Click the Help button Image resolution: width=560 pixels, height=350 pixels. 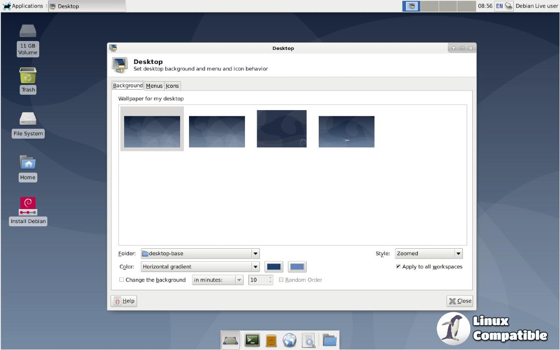(124, 301)
